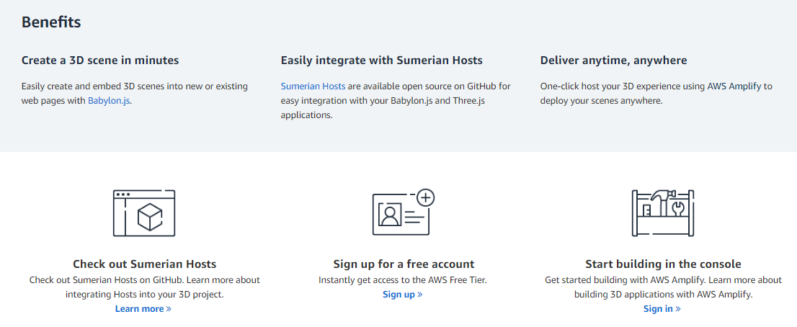Select the Check out Sumerian Hosts heading
797x327 pixels.
click(x=144, y=264)
